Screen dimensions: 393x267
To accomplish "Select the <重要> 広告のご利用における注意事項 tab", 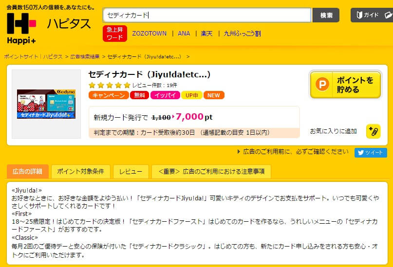I will (x=211, y=172).
